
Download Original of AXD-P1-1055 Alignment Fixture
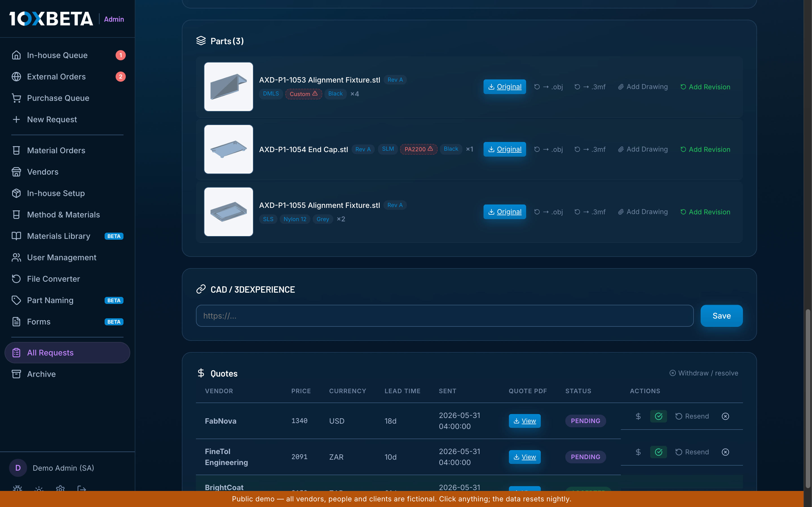(505, 212)
